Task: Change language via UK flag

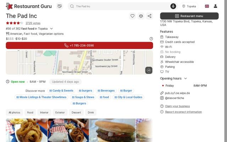Action: click(x=207, y=6)
